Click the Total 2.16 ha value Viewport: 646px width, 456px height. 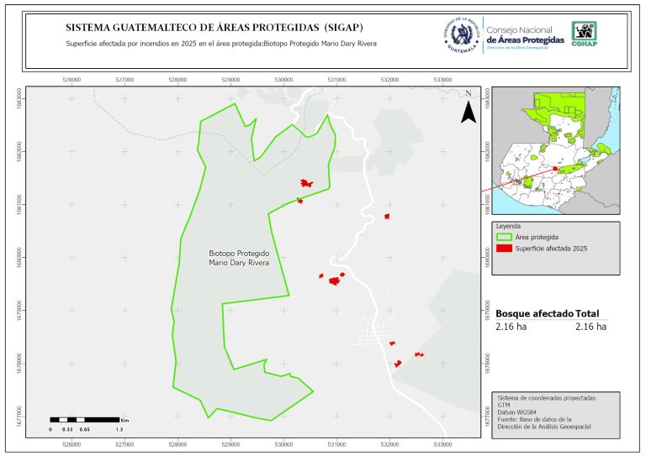[x=590, y=326]
